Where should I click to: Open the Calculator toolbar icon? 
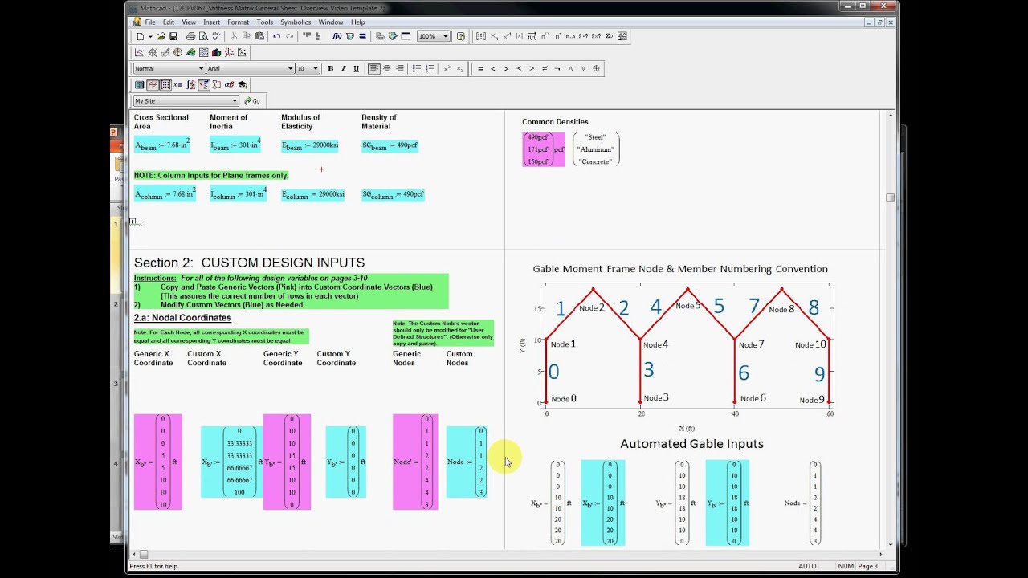point(139,84)
